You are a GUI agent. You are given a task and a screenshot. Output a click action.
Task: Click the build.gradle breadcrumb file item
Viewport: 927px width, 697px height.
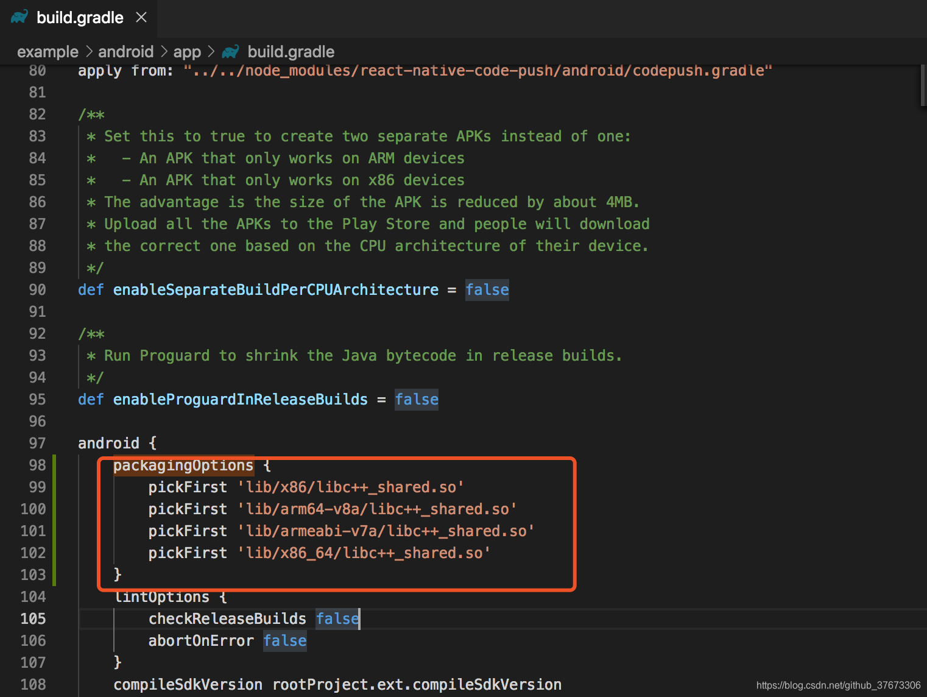pos(291,52)
